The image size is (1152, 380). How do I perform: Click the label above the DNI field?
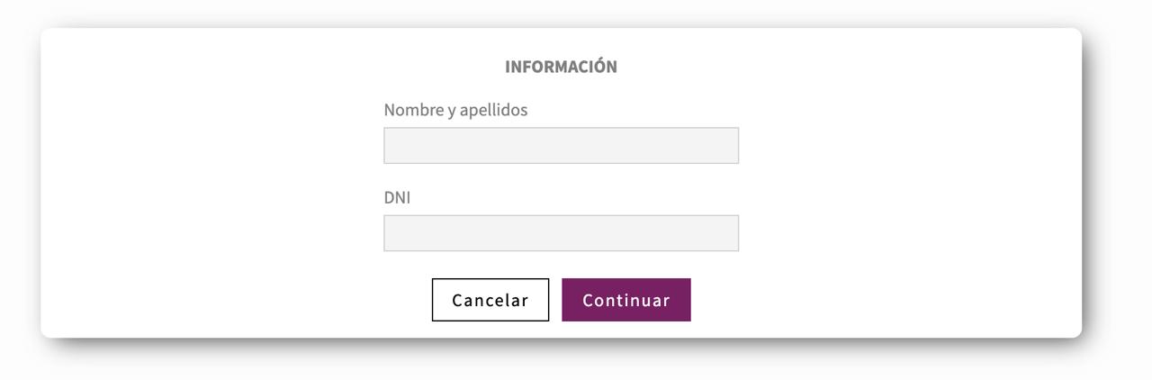[397, 197]
